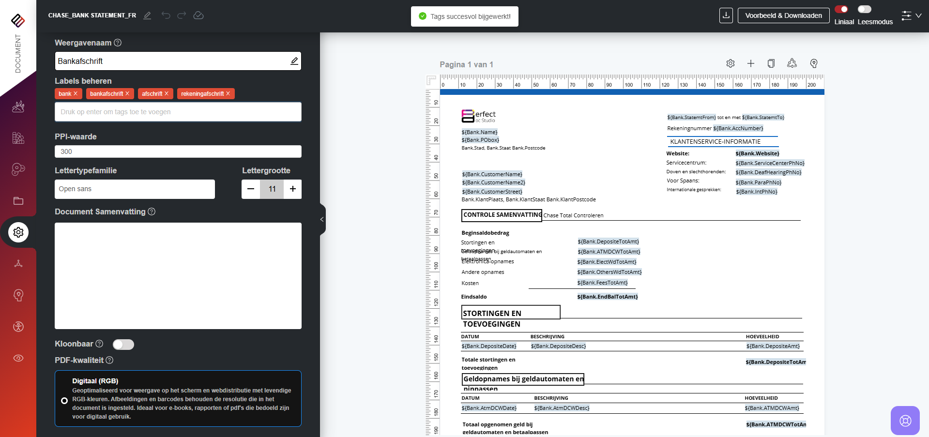The width and height of the screenshot is (929, 437).
Task: Click the cloud save status icon
Action: (x=198, y=15)
